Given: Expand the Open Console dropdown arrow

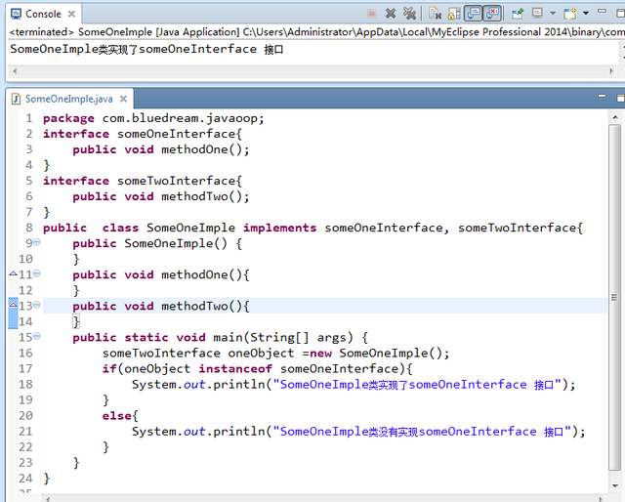Looking at the screenshot, I should point(586,14).
